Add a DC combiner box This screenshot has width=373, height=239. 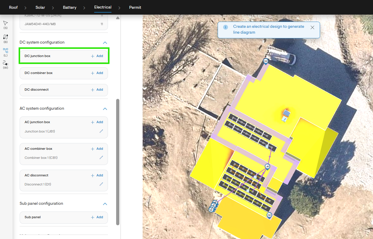[97, 73]
